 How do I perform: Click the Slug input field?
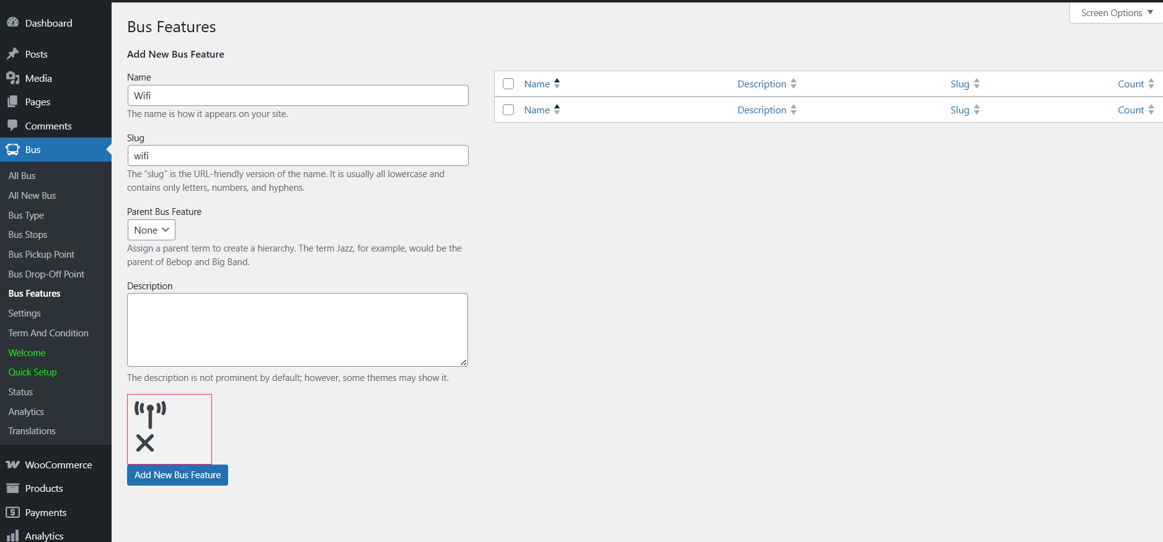(298, 155)
